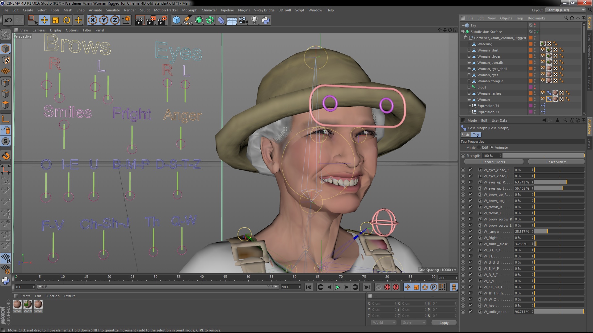Viewport: 593px width, 333px height.
Task: Toggle W_fright checkmark
Action: [x=470, y=237]
